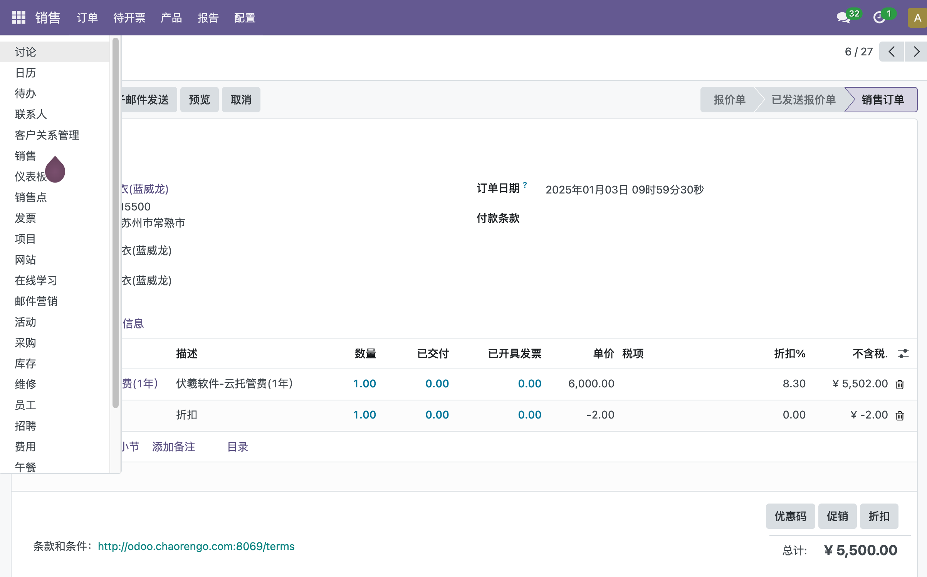This screenshot has height=577, width=927.
Task: Open the activities clock icon
Action: tap(879, 18)
